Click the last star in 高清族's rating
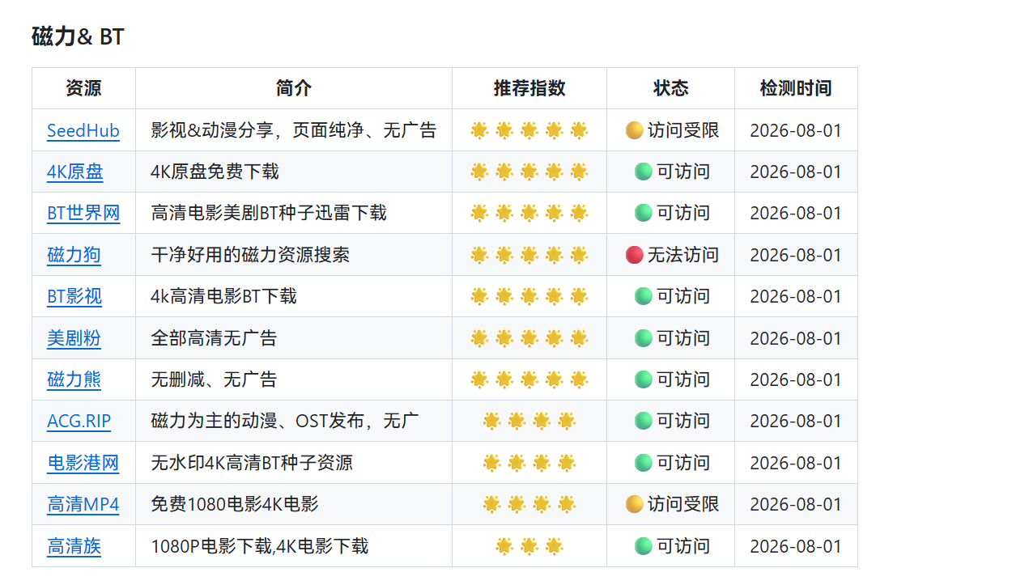The height and width of the screenshot is (585, 1012). click(555, 546)
